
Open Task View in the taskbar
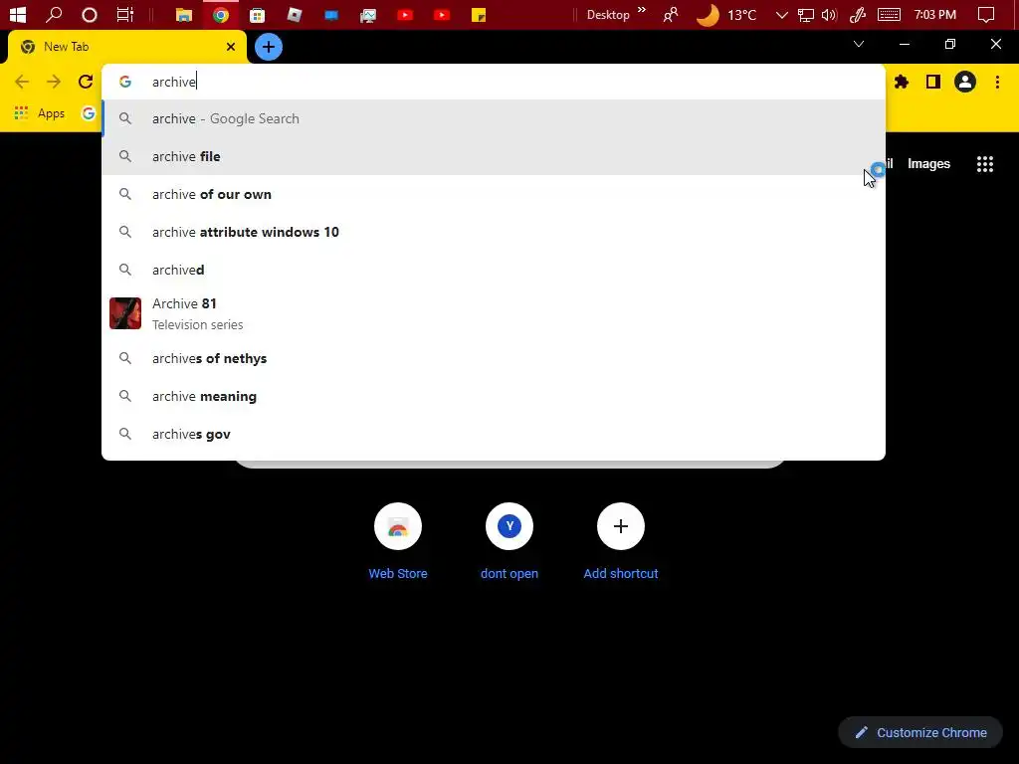[124, 14]
